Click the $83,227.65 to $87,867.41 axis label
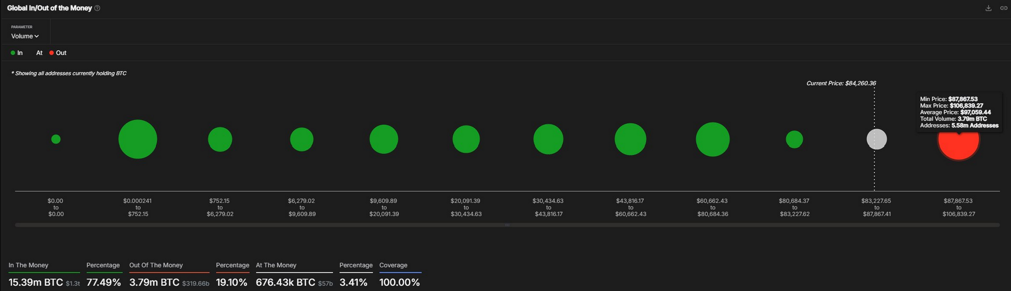This screenshot has height=291, width=1011. 876,207
